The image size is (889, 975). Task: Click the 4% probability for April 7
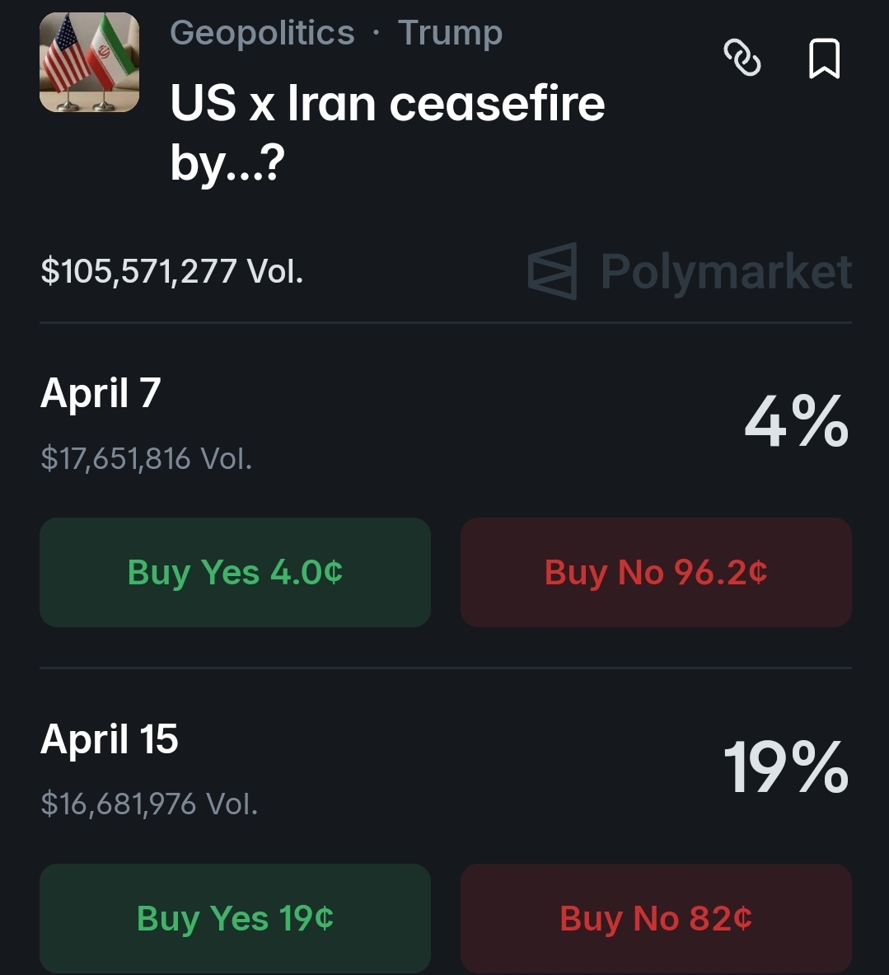tap(796, 422)
